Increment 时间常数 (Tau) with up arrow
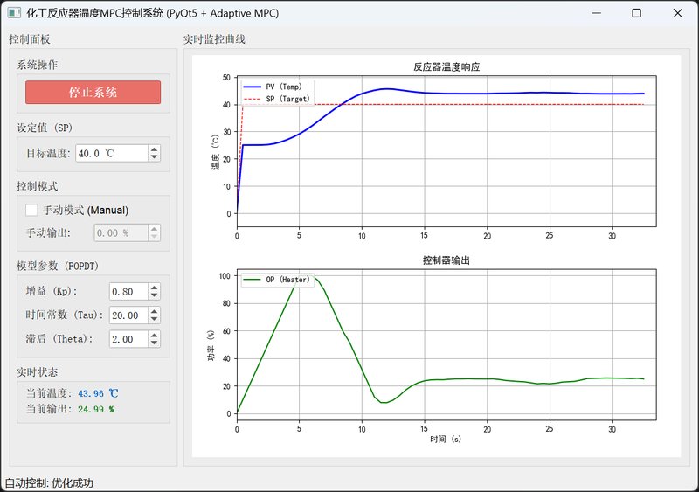 [155, 311]
